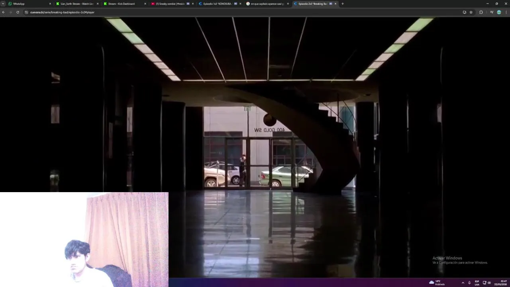Viewport: 510px width, 287px height.
Task: Change the ESP LAA keyboard language
Action: [477, 283]
